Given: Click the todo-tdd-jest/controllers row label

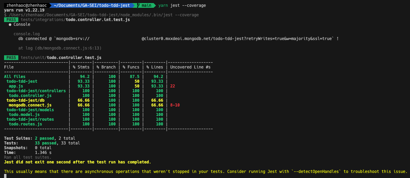Looking at the screenshot, I should click(x=36, y=91).
